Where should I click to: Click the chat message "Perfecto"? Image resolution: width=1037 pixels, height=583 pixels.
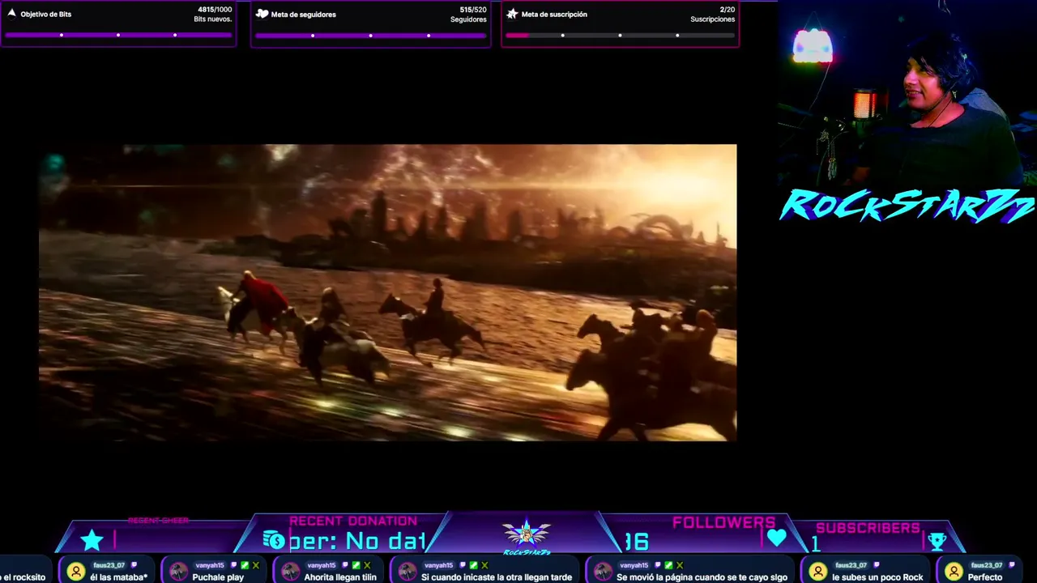[985, 577]
